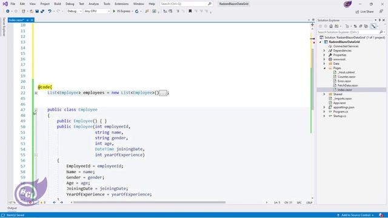
Task: Expand the wwwroot folder
Action: (x=324, y=59)
